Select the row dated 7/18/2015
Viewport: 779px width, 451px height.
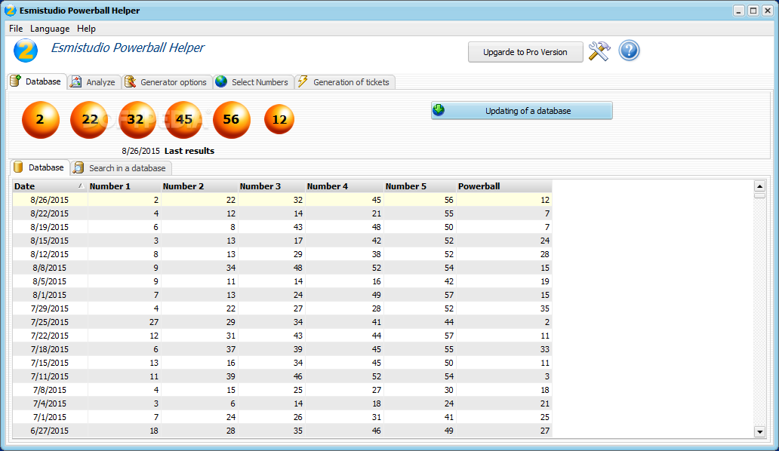coord(282,349)
